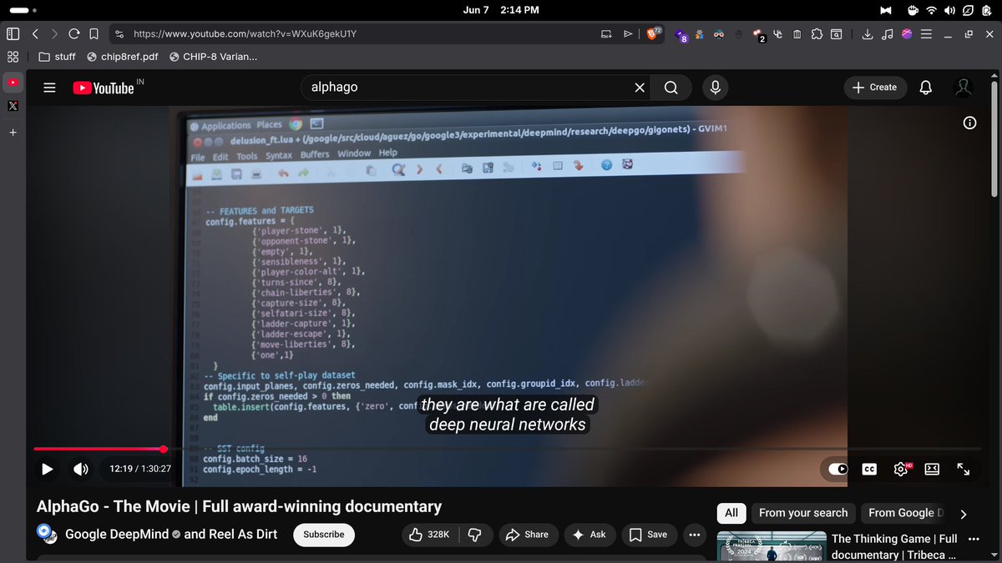Click the paper-plane send icon in address bar

tap(628, 34)
